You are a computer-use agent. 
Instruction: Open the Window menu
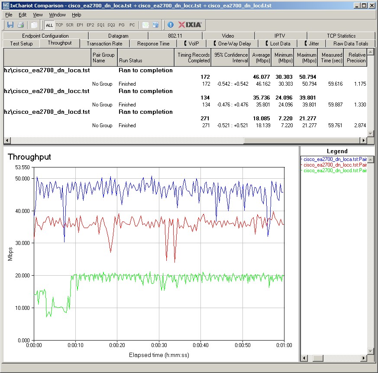point(58,15)
